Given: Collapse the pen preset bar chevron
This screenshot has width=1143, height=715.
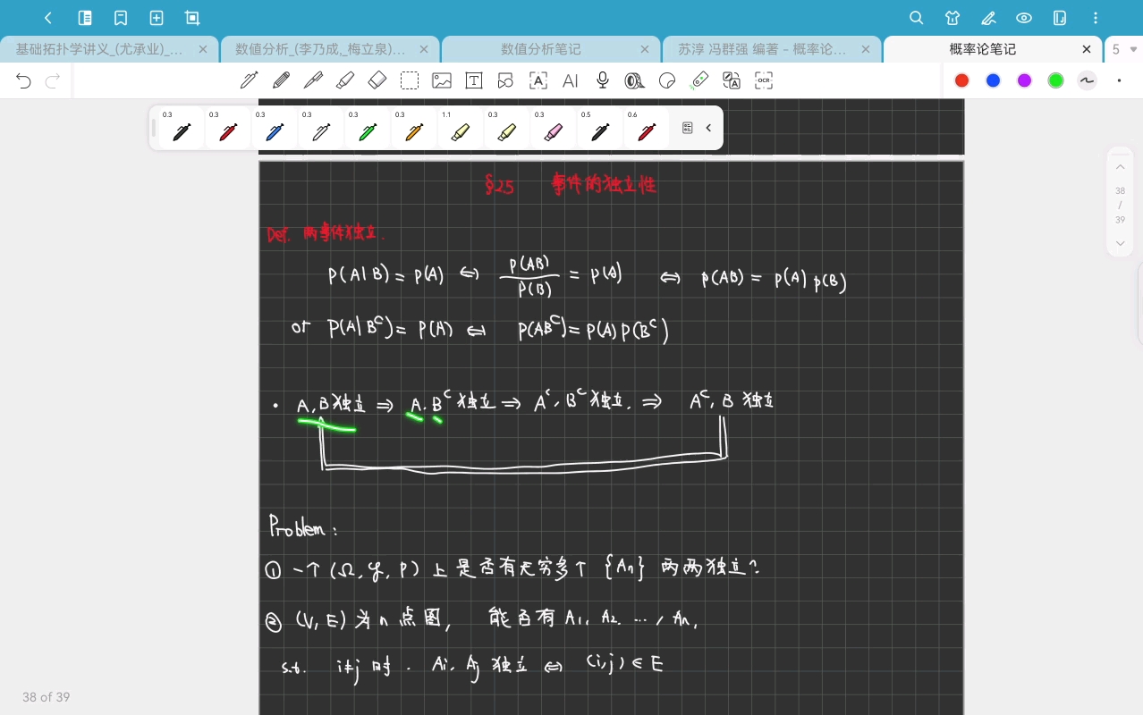Looking at the screenshot, I should [x=708, y=128].
